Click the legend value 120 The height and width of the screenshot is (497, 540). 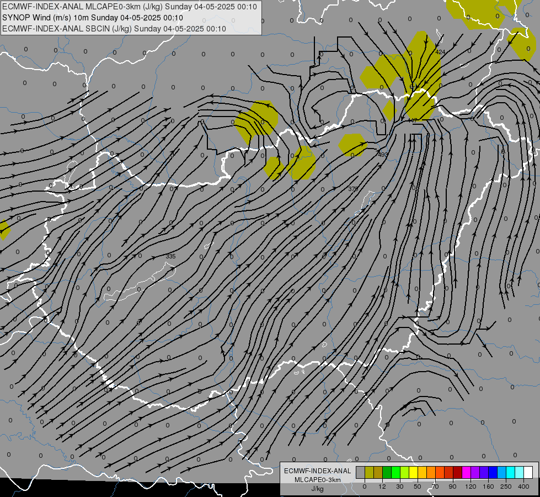tap(471, 487)
